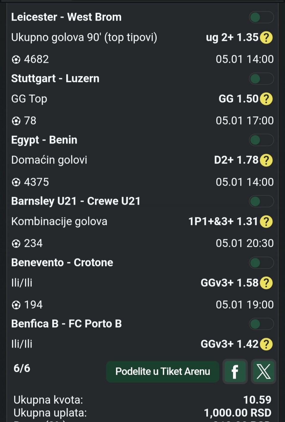Open help for 1P1+&3+ 1.31 tip
285x422 pixels.
[x=266, y=222]
